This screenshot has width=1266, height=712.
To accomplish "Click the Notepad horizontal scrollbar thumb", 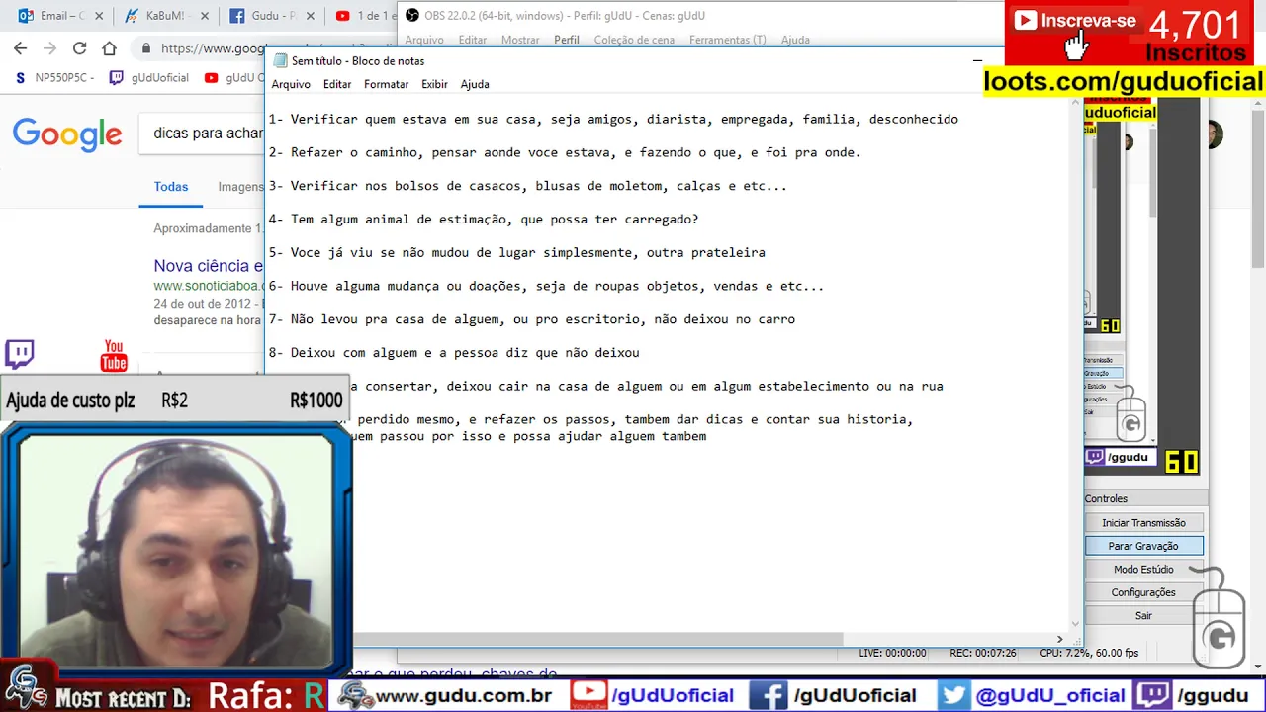I will (597, 639).
